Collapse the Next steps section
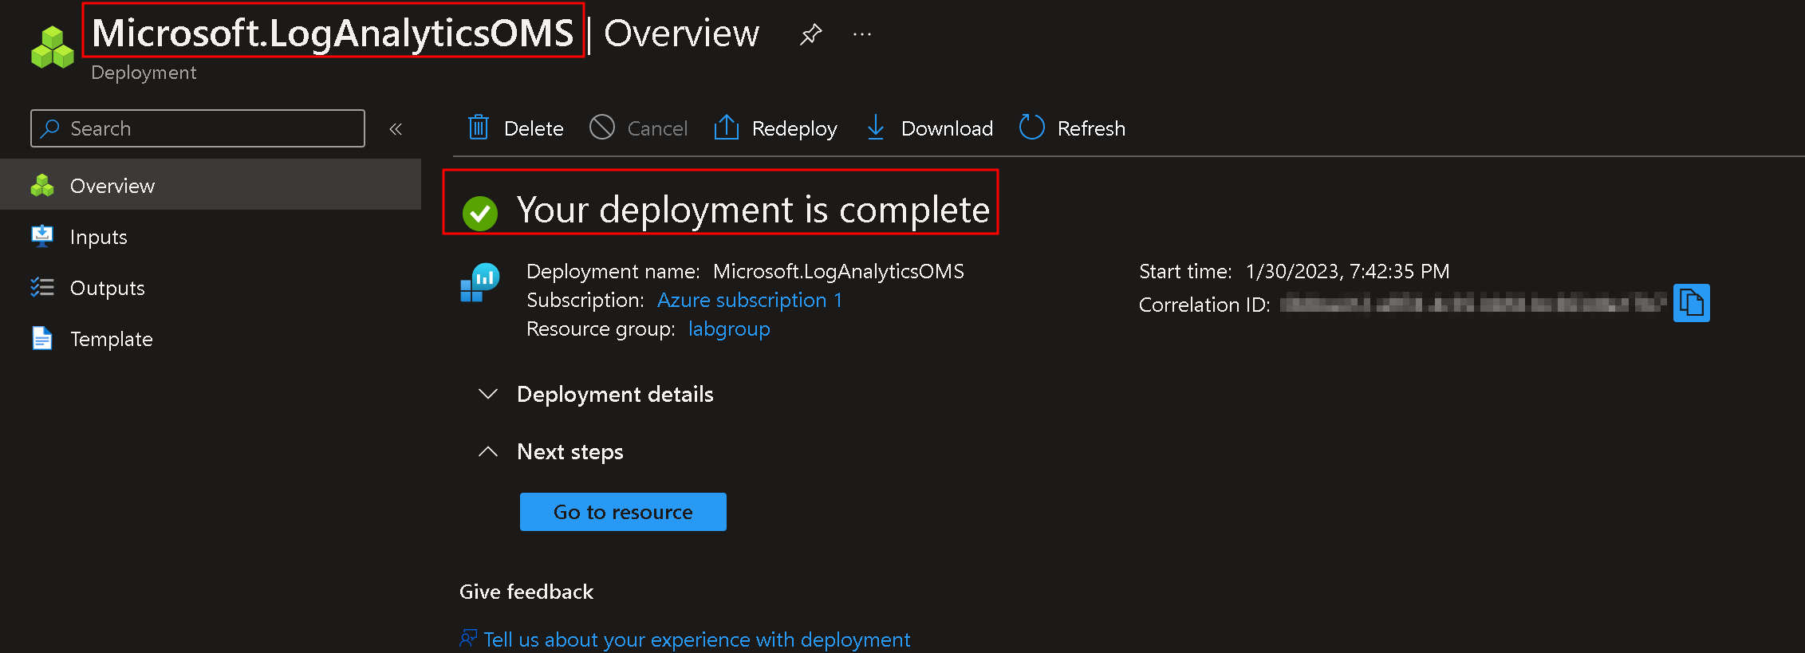Screen dimensions: 1805x653 tap(488, 451)
